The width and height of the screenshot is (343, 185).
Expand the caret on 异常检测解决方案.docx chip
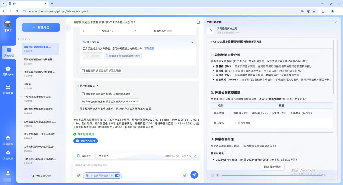point(134,102)
